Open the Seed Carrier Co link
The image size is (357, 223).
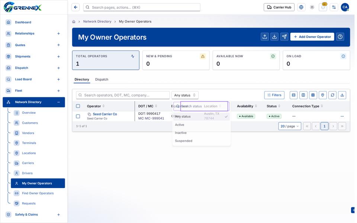tap(105, 114)
